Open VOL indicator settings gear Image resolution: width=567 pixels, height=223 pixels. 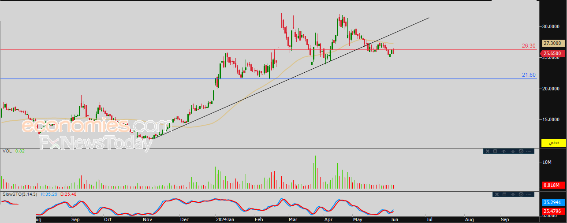point(521,151)
